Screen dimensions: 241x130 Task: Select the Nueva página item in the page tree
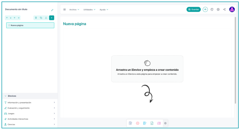(x=30, y=25)
